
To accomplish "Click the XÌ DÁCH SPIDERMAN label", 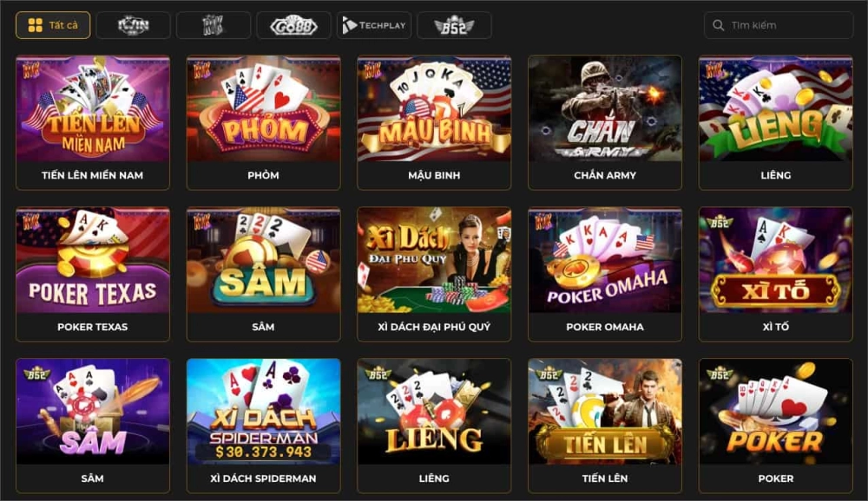I will pyautogui.click(x=264, y=478).
